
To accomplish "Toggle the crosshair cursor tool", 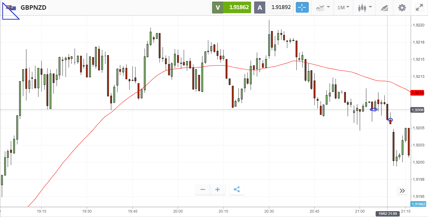I will point(302,7).
